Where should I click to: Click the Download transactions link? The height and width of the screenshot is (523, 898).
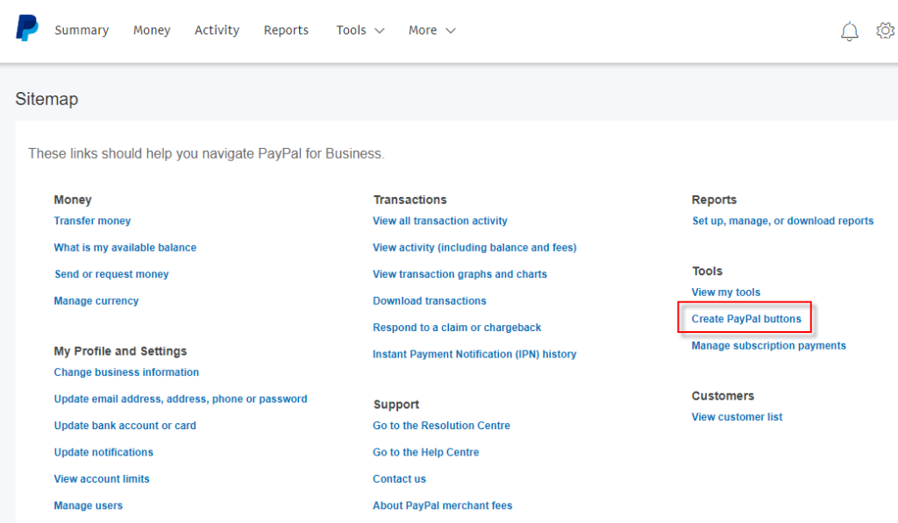430,301
